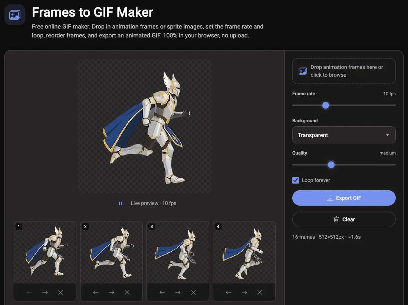Move frame 1 left with its arrow
The width and height of the screenshot is (408, 305).
[29, 292]
